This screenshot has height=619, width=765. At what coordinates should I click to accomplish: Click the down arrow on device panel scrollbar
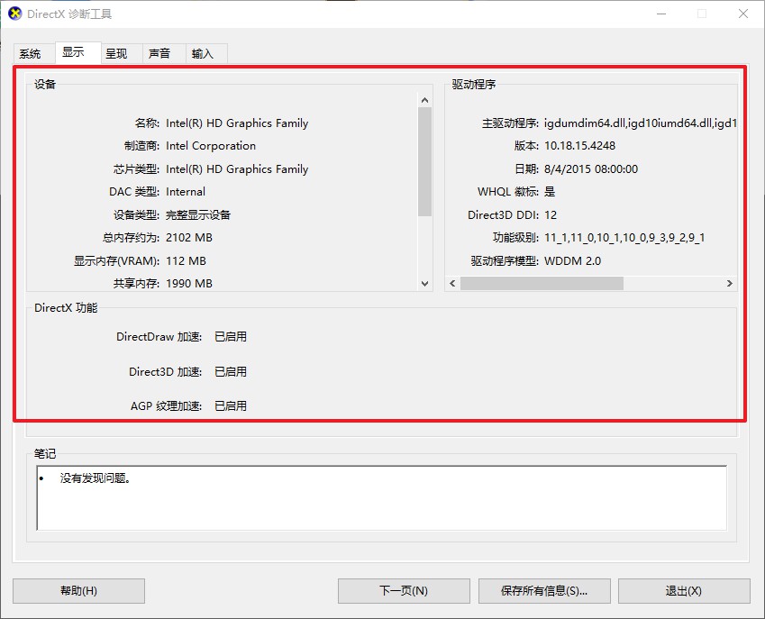pyautogui.click(x=423, y=283)
